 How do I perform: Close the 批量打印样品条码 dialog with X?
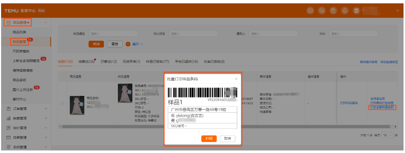click(236, 79)
